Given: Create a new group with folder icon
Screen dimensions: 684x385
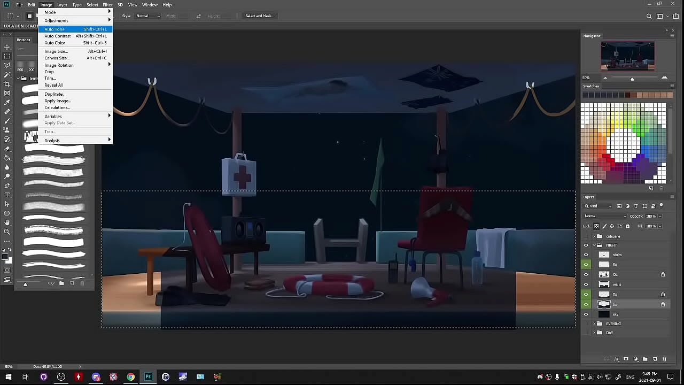Looking at the screenshot, I should pyautogui.click(x=645, y=359).
